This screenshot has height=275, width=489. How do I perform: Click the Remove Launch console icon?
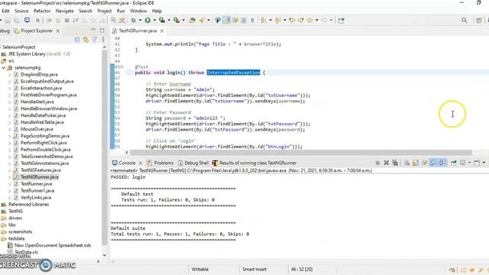386,163
